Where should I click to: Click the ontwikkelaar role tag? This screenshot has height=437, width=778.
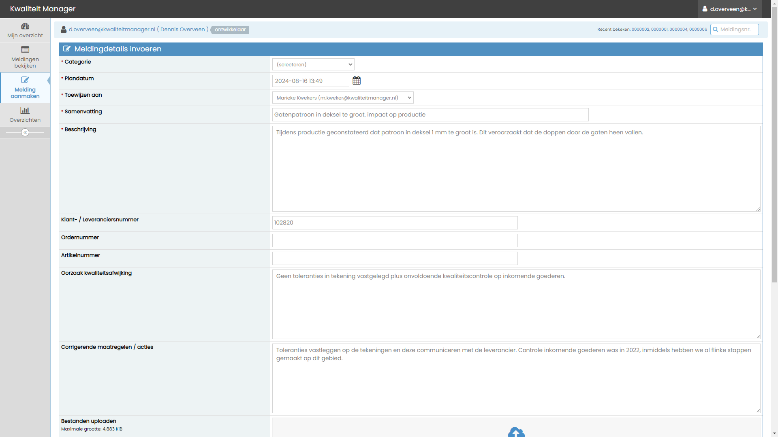[x=230, y=30]
